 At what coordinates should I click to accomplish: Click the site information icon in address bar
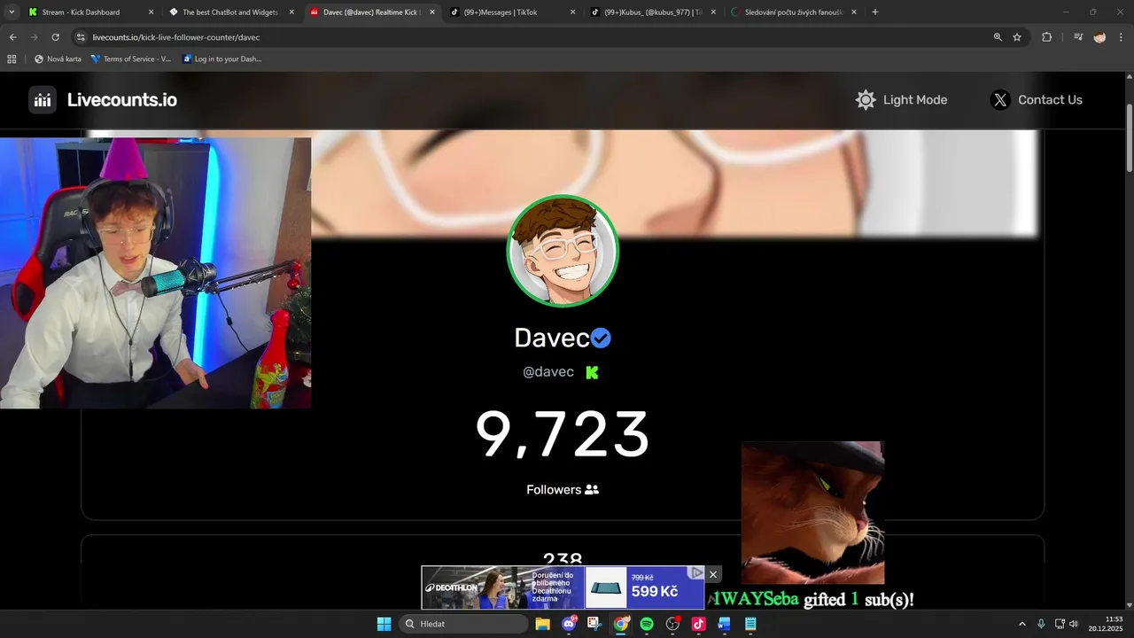81,37
